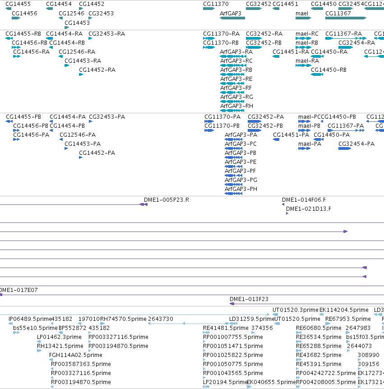Select the CG14450-RB transcript label
This screenshot has height=389, width=384.
[x=328, y=69]
